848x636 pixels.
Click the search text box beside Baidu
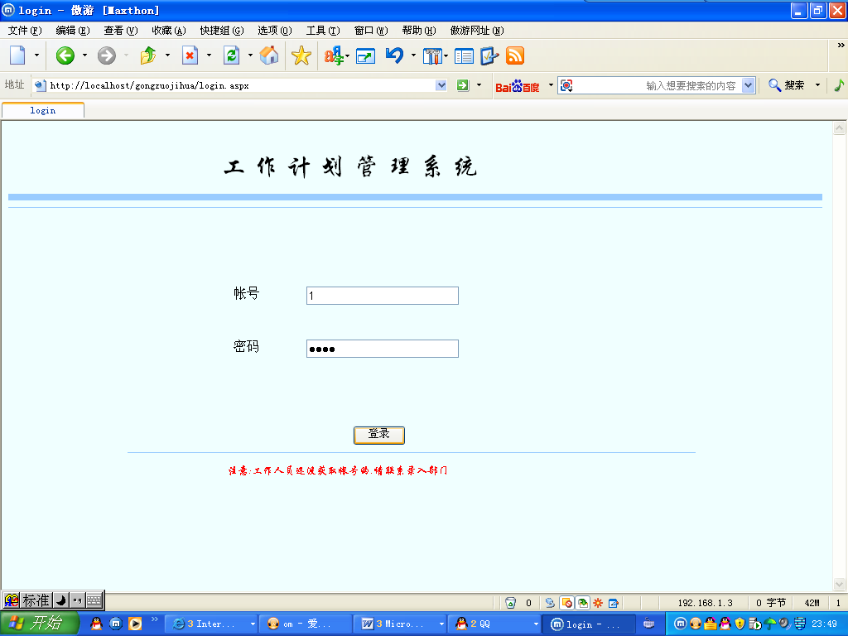[x=657, y=85]
